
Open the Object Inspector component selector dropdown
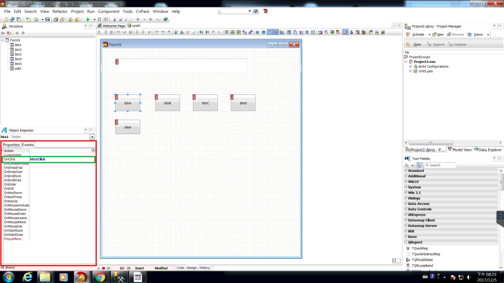[x=92, y=137]
